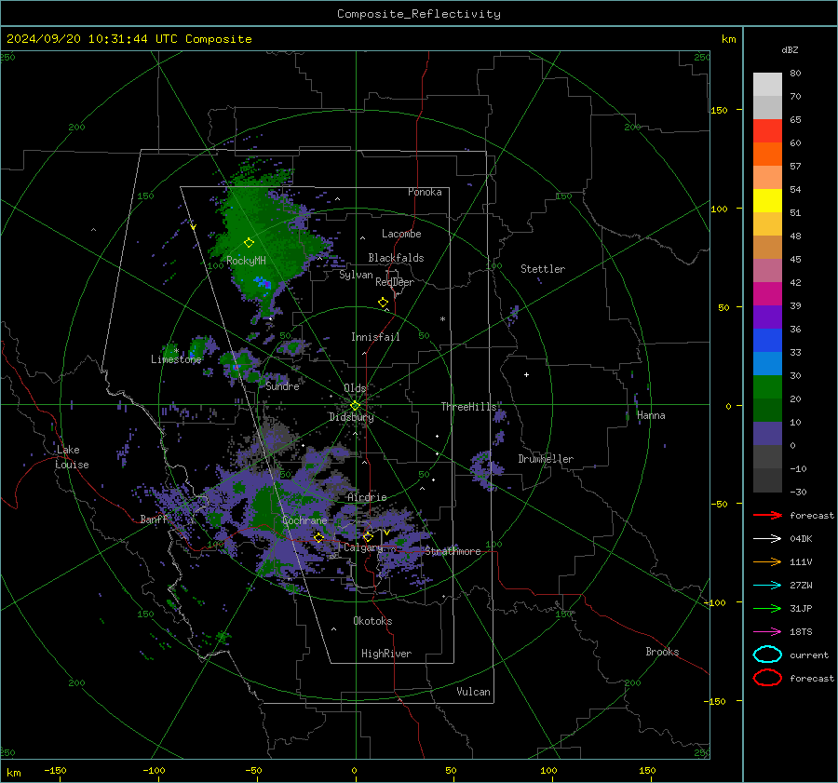
Task: Click the green 31JP arrow in the legend
Action: [x=767, y=608]
